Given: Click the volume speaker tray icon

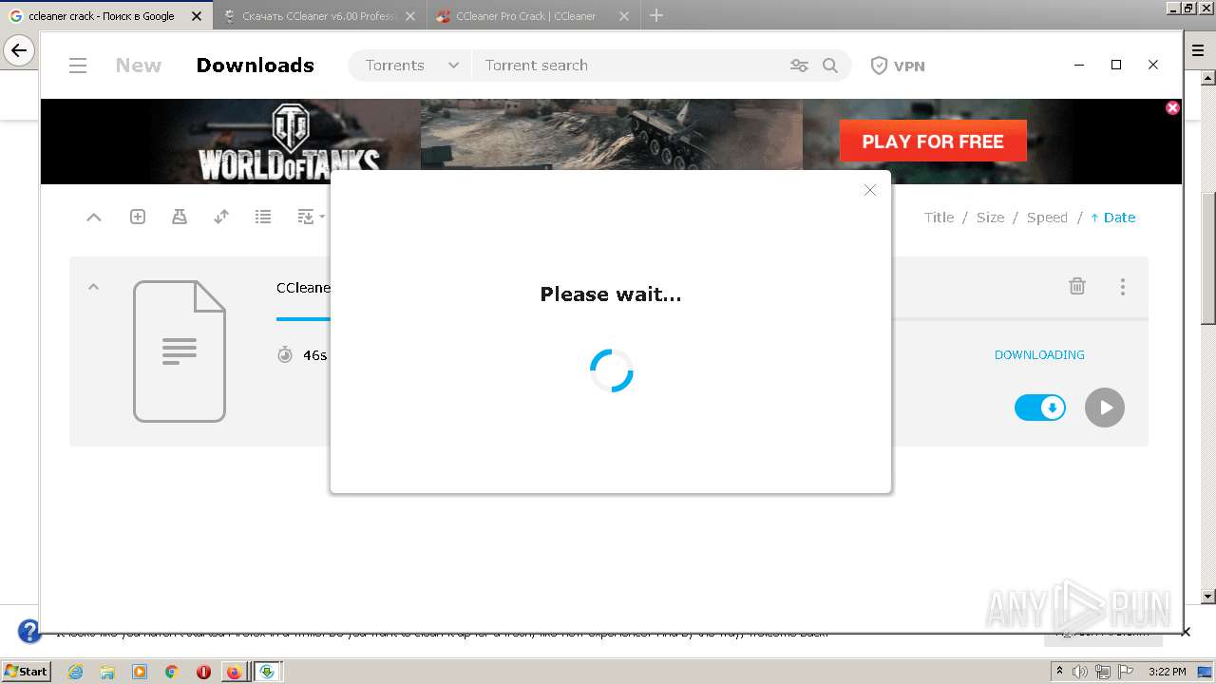Looking at the screenshot, I should (x=1080, y=672).
